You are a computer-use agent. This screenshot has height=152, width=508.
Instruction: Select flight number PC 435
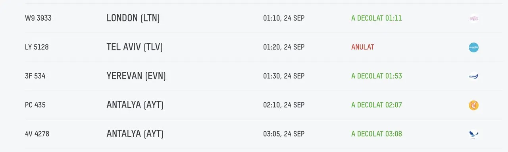coord(35,105)
